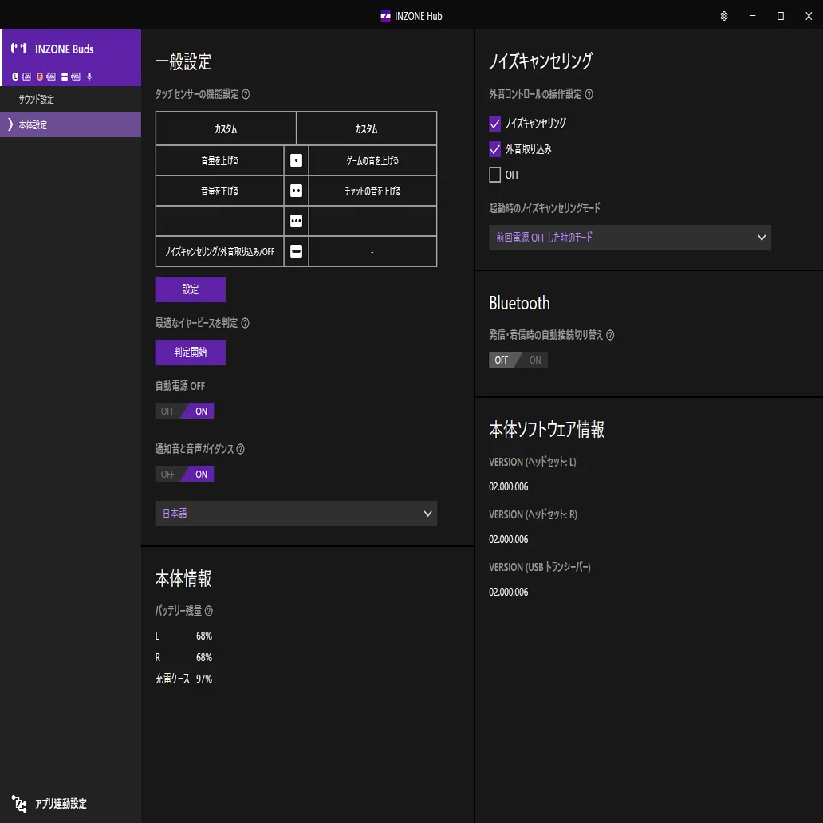Toggle the 自動電源 OFF switch

click(x=184, y=411)
